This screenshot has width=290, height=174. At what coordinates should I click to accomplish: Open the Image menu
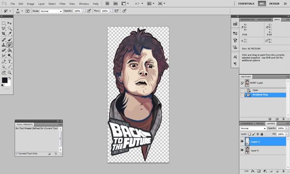tap(30, 4)
